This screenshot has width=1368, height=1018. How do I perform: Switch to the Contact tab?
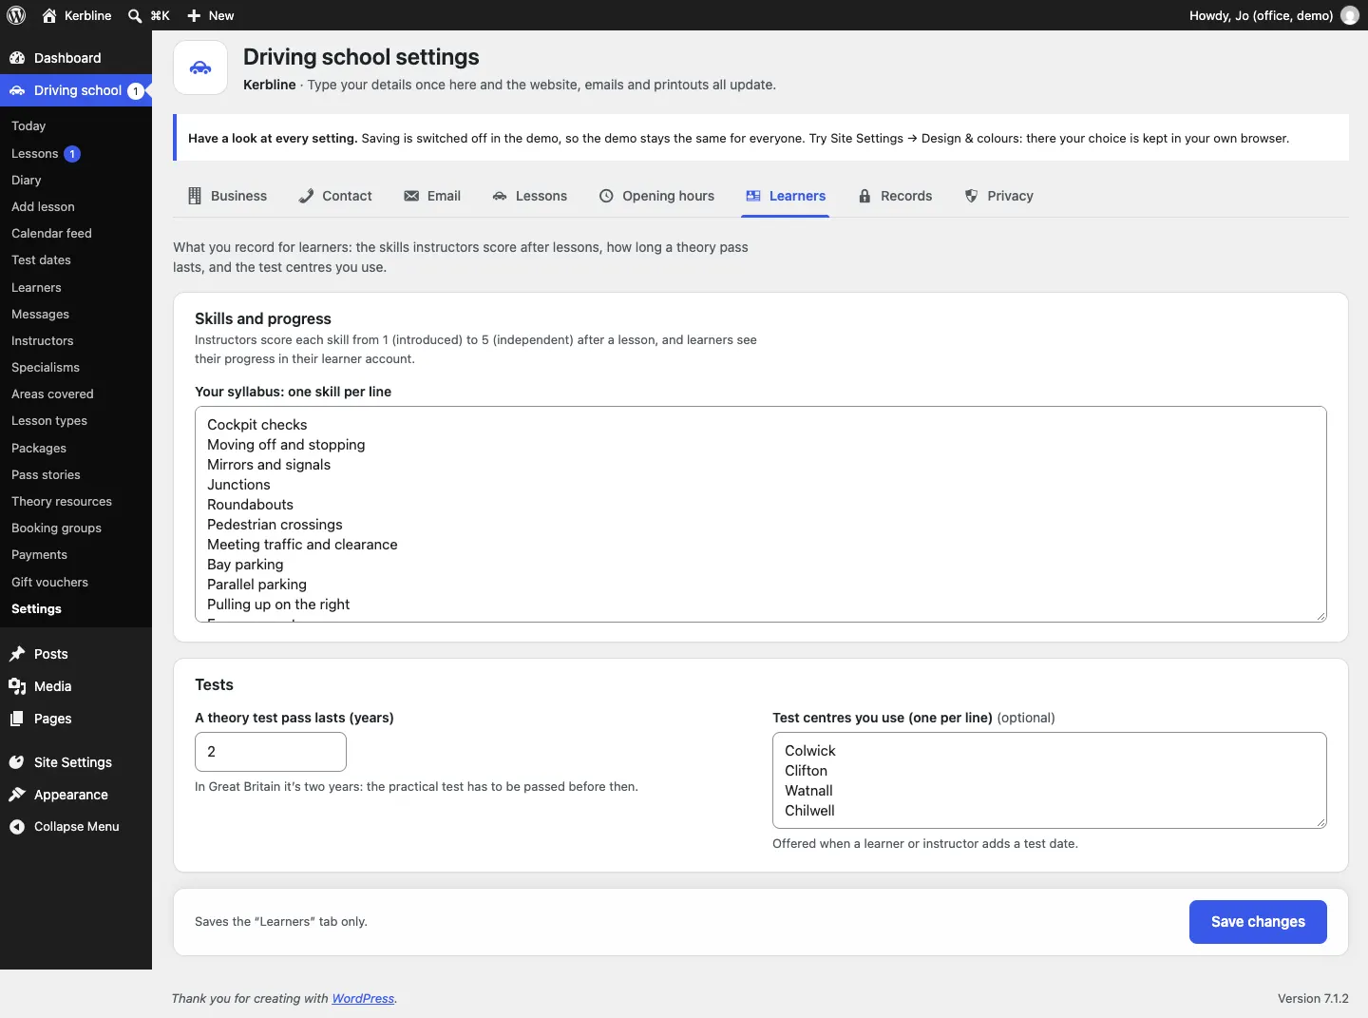pyautogui.click(x=335, y=196)
